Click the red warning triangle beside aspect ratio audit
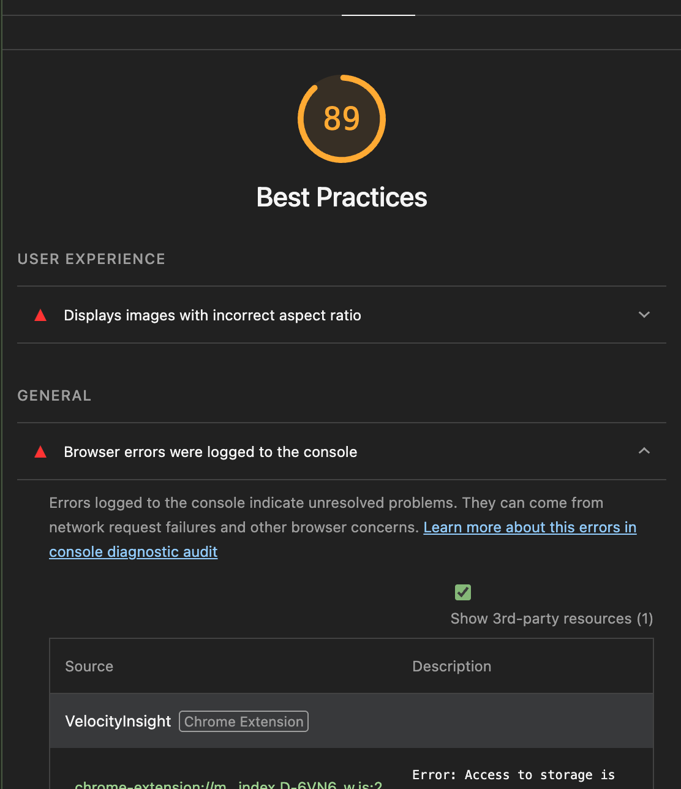Image resolution: width=681 pixels, height=789 pixels. pos(40,315)
